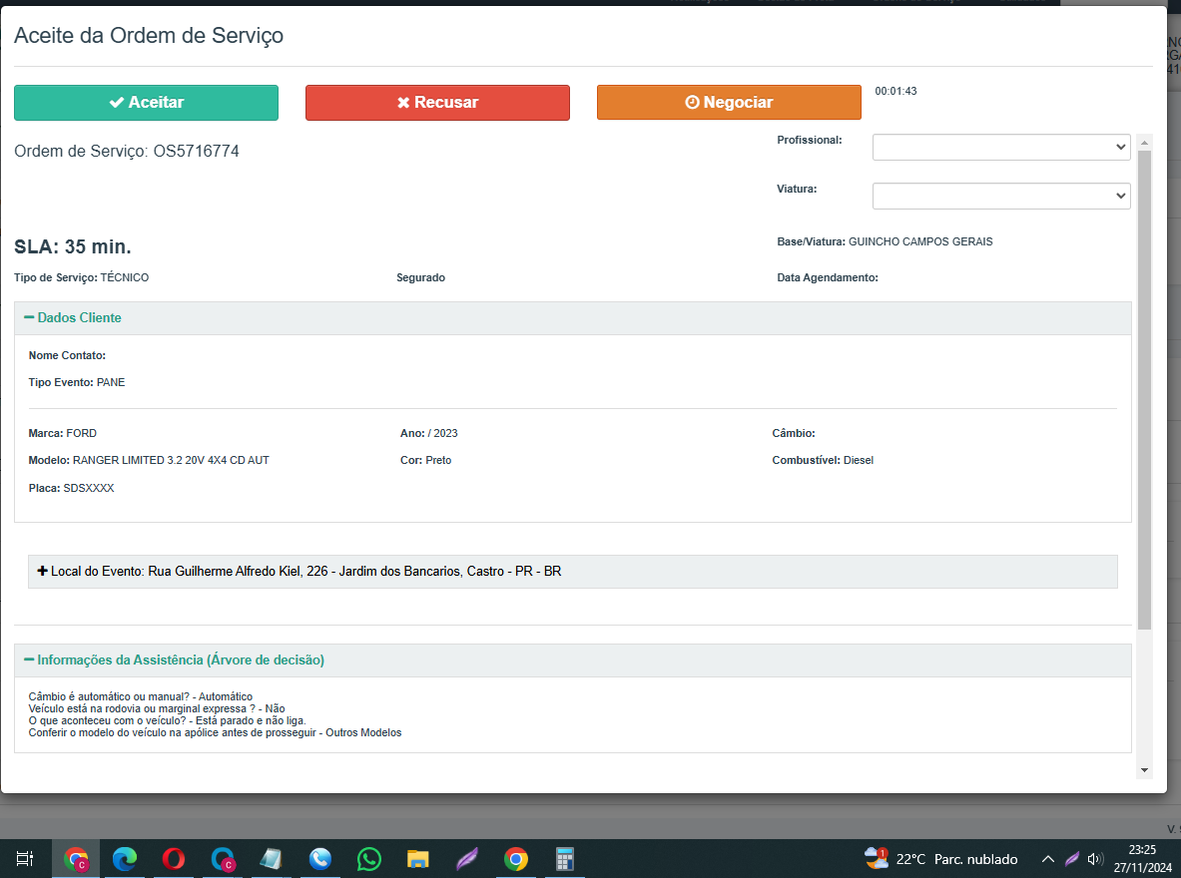
Task: Open Microsoft Edge from the taskbar
Action: 125,858
